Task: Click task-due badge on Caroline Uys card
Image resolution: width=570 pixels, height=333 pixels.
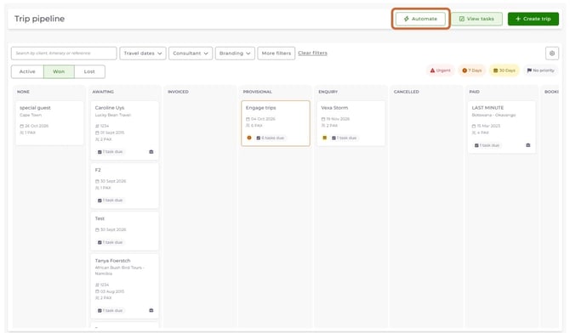Action: pos(110,152)
